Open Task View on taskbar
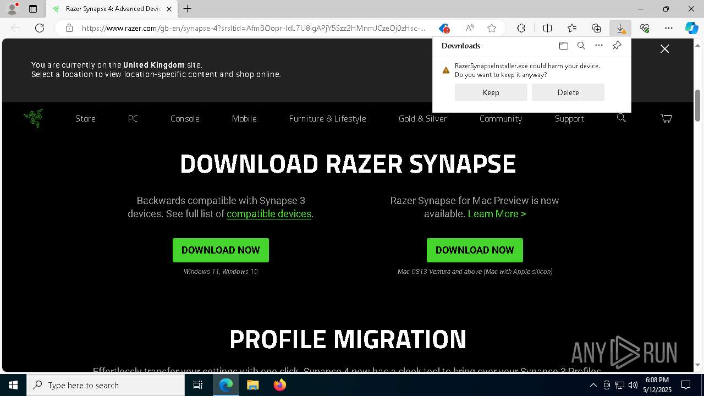This screenshot has height=396, width=704. [198, 385]
